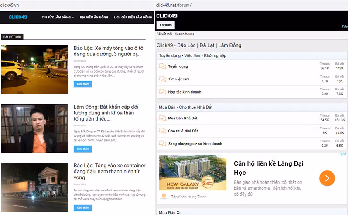Click the 14.8K posts count for Cho thuê Nhà Đất
The image size is (349, 215).
pos(340,133)
